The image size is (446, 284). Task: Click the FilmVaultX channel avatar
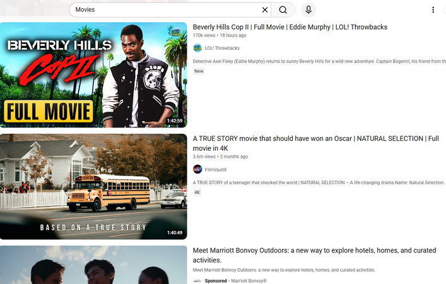point(197,170)
